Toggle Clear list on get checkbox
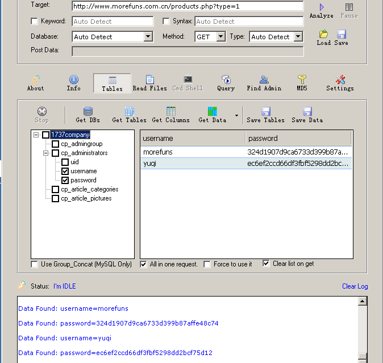Image resolution: width=383 pixels, height=363 pixels. pyautogui.click(x=266, y=264)
